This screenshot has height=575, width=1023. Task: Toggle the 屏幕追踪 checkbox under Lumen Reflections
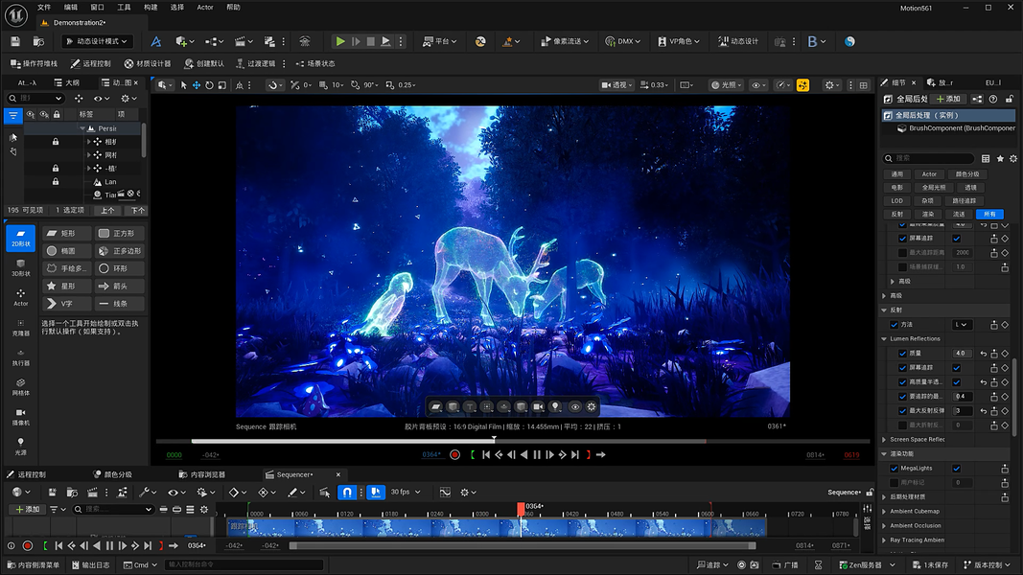(956, 368)
